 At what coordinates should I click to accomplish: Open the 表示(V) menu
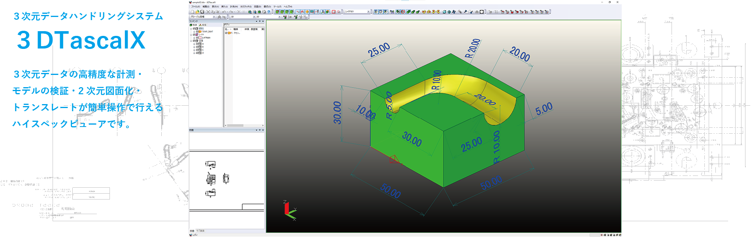point(215,7)
